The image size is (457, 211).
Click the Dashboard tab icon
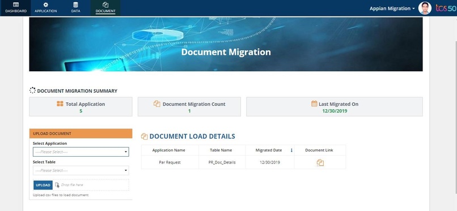16,5
